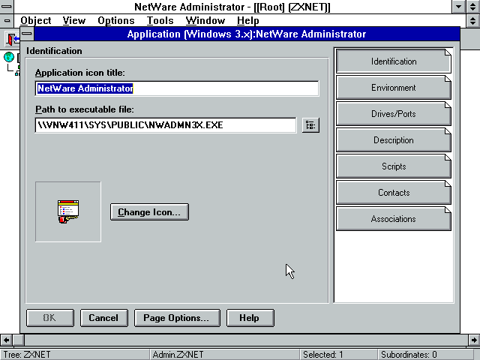The width and height of the screenshot is (480, 360).
Task: Click the globe Root icon in tree
Action: 9,57
